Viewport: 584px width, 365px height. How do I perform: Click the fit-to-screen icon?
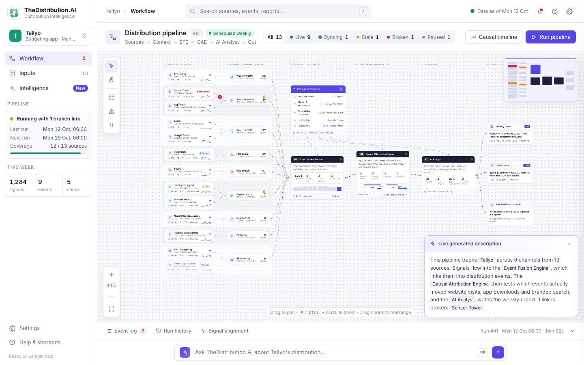point(112,309)
